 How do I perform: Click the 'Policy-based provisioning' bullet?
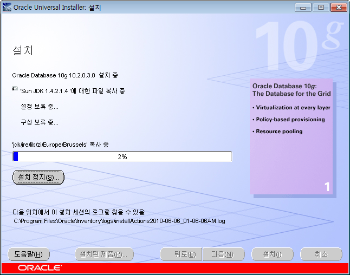(290, 120)
